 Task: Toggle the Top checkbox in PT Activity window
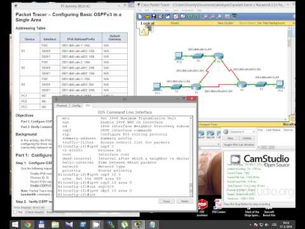pos(15,212)
